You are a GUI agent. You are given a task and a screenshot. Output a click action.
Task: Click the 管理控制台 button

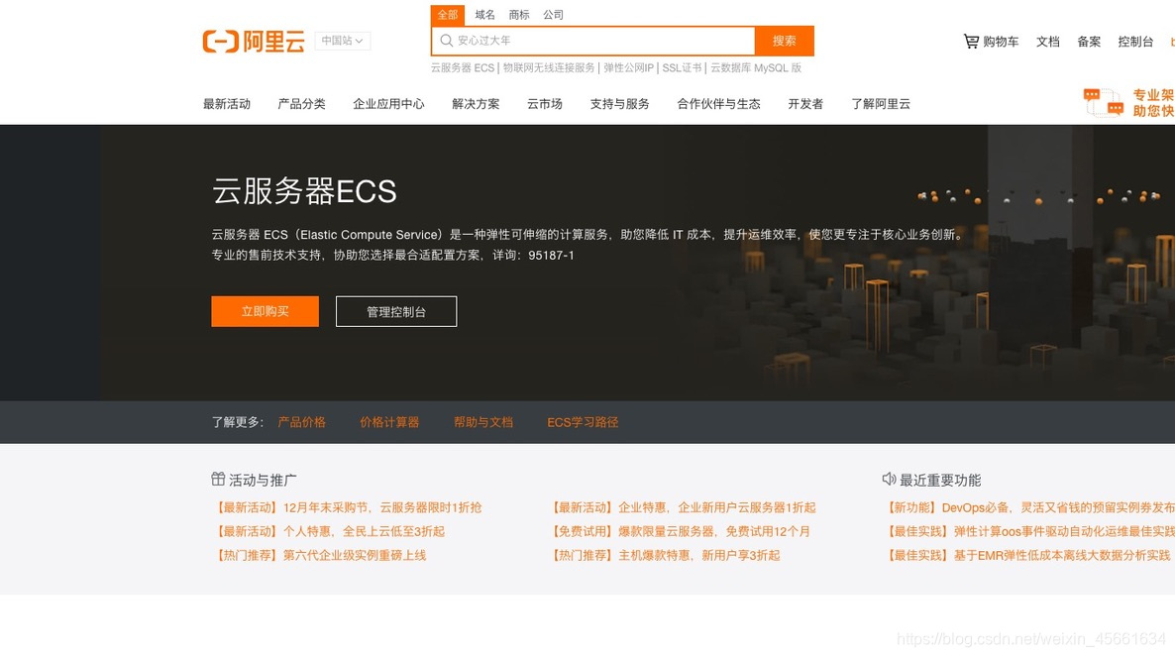(x=395, y=311)
